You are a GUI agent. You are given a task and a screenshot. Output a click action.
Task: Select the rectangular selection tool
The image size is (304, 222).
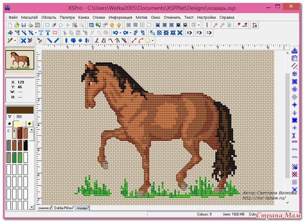[47, 25]
